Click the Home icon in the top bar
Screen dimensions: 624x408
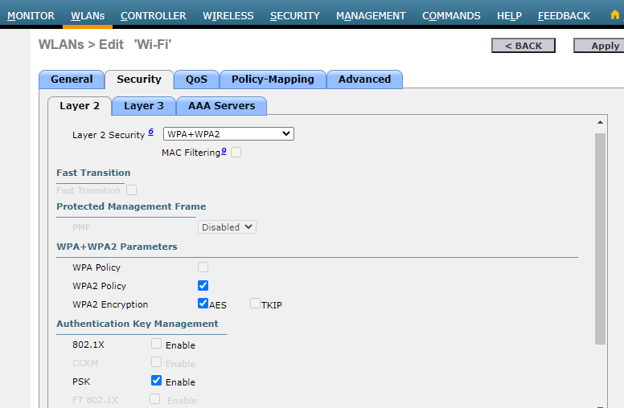[614, 15]
